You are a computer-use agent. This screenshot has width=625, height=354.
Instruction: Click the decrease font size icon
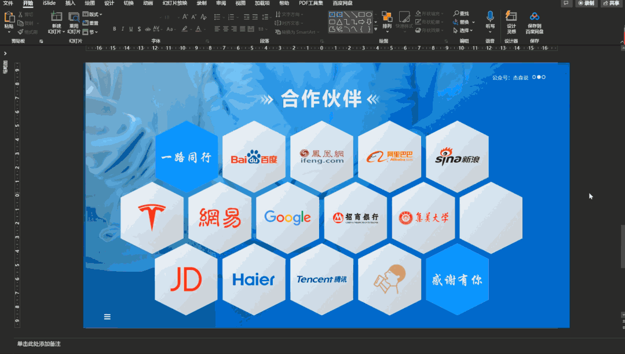[193, 17]
